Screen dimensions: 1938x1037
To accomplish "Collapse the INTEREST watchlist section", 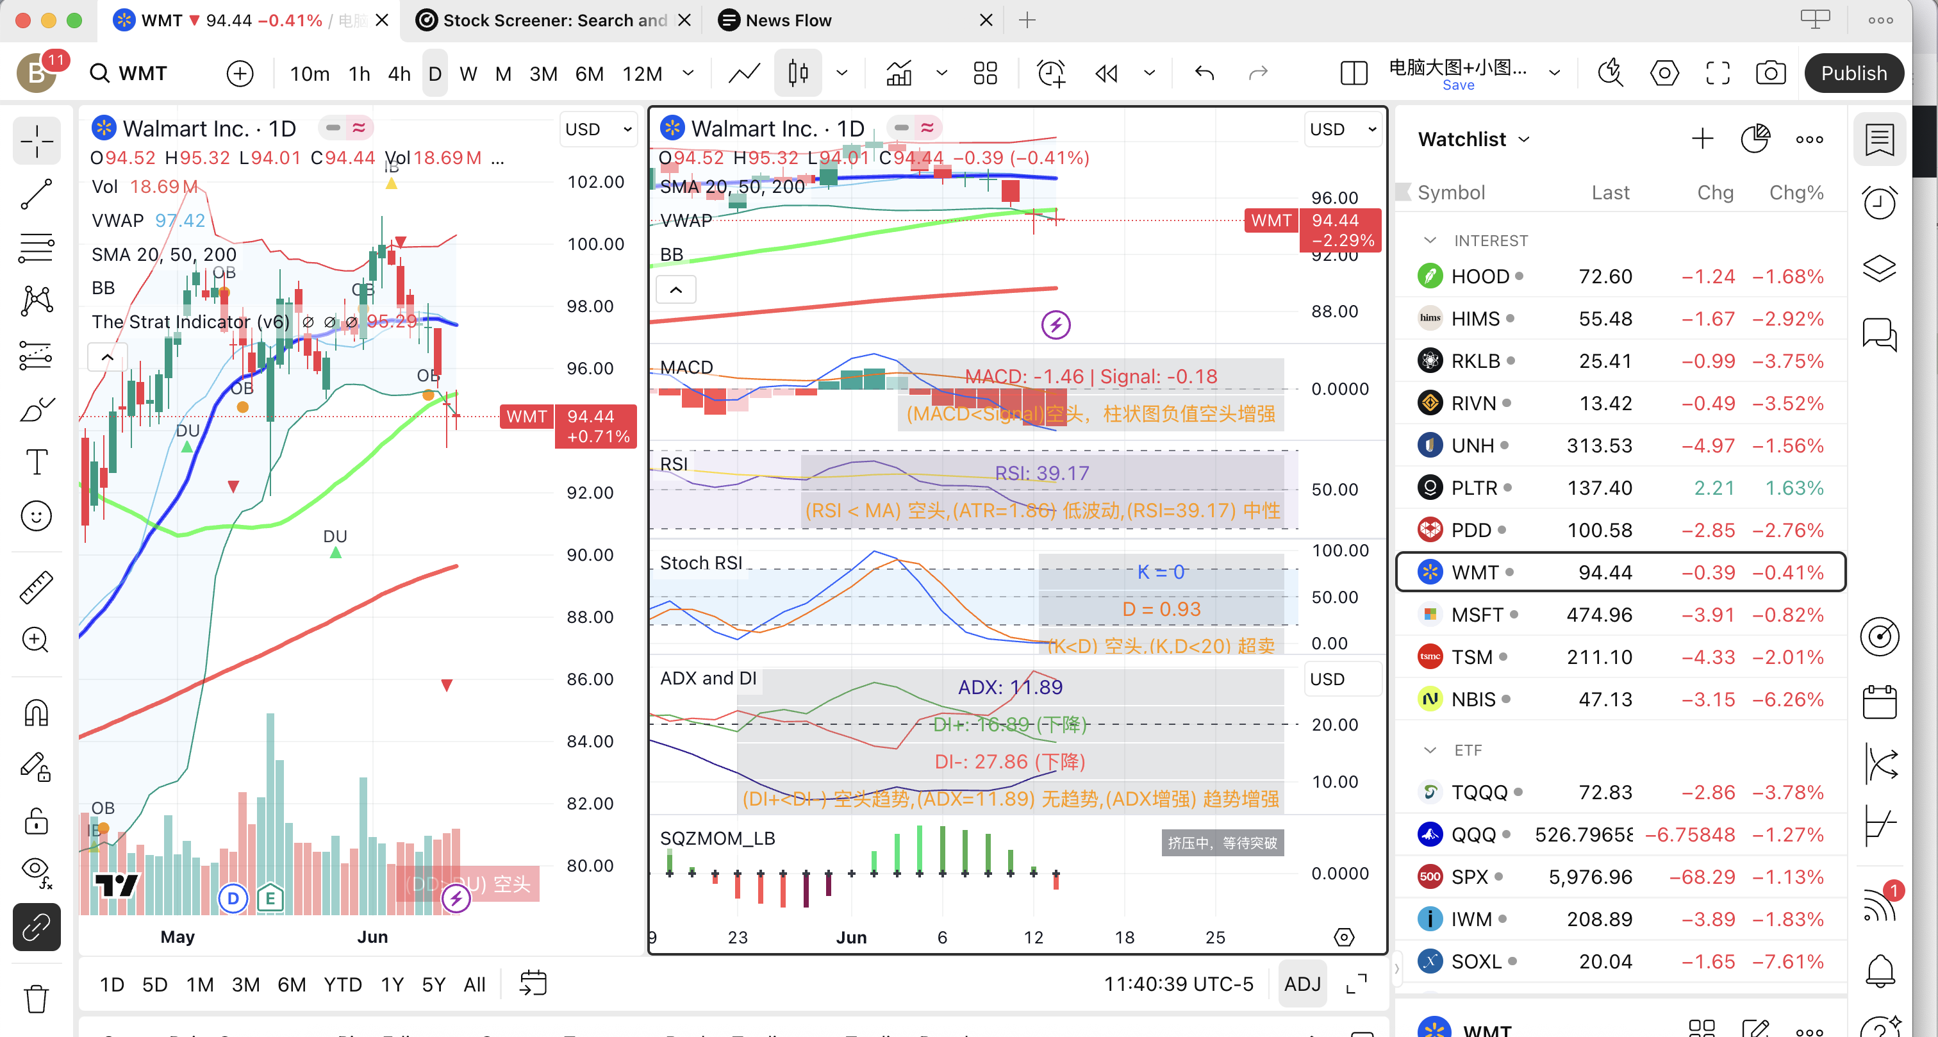I will [1430, 240].
